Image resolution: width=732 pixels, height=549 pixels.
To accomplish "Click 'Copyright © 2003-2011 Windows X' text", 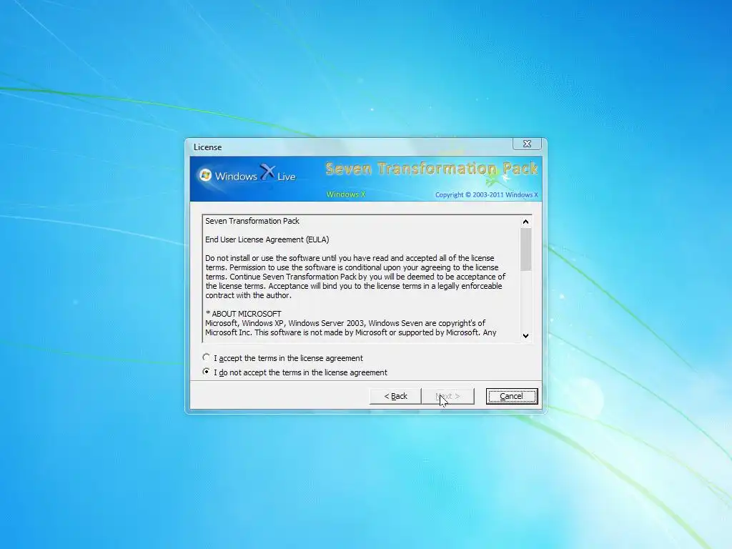I will tap(486, 194).
